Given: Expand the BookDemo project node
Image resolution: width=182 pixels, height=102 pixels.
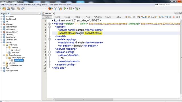Looking at the screenshot, I should (1, 16).
